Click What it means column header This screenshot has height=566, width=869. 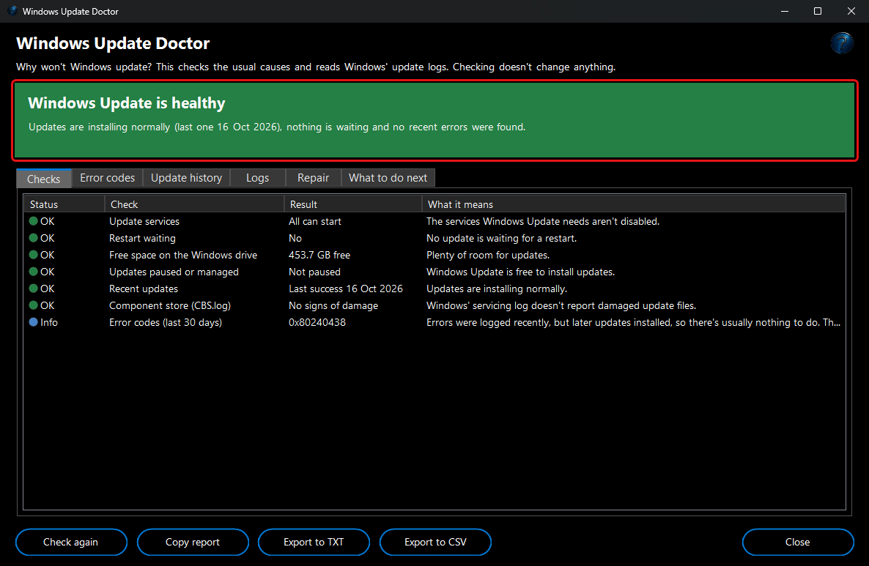pyautogui.click(x=634, y=204)
